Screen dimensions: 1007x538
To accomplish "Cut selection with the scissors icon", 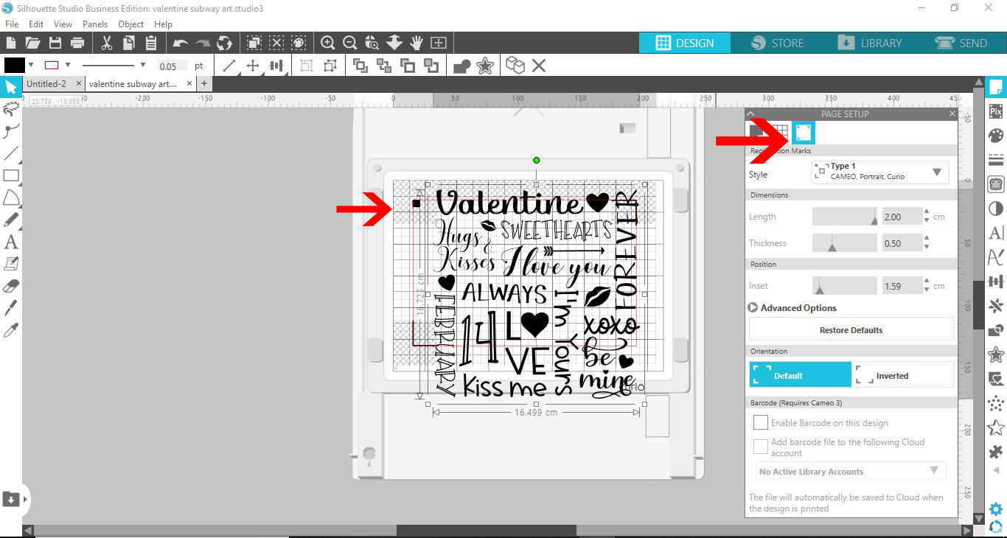I will [106, 43].
